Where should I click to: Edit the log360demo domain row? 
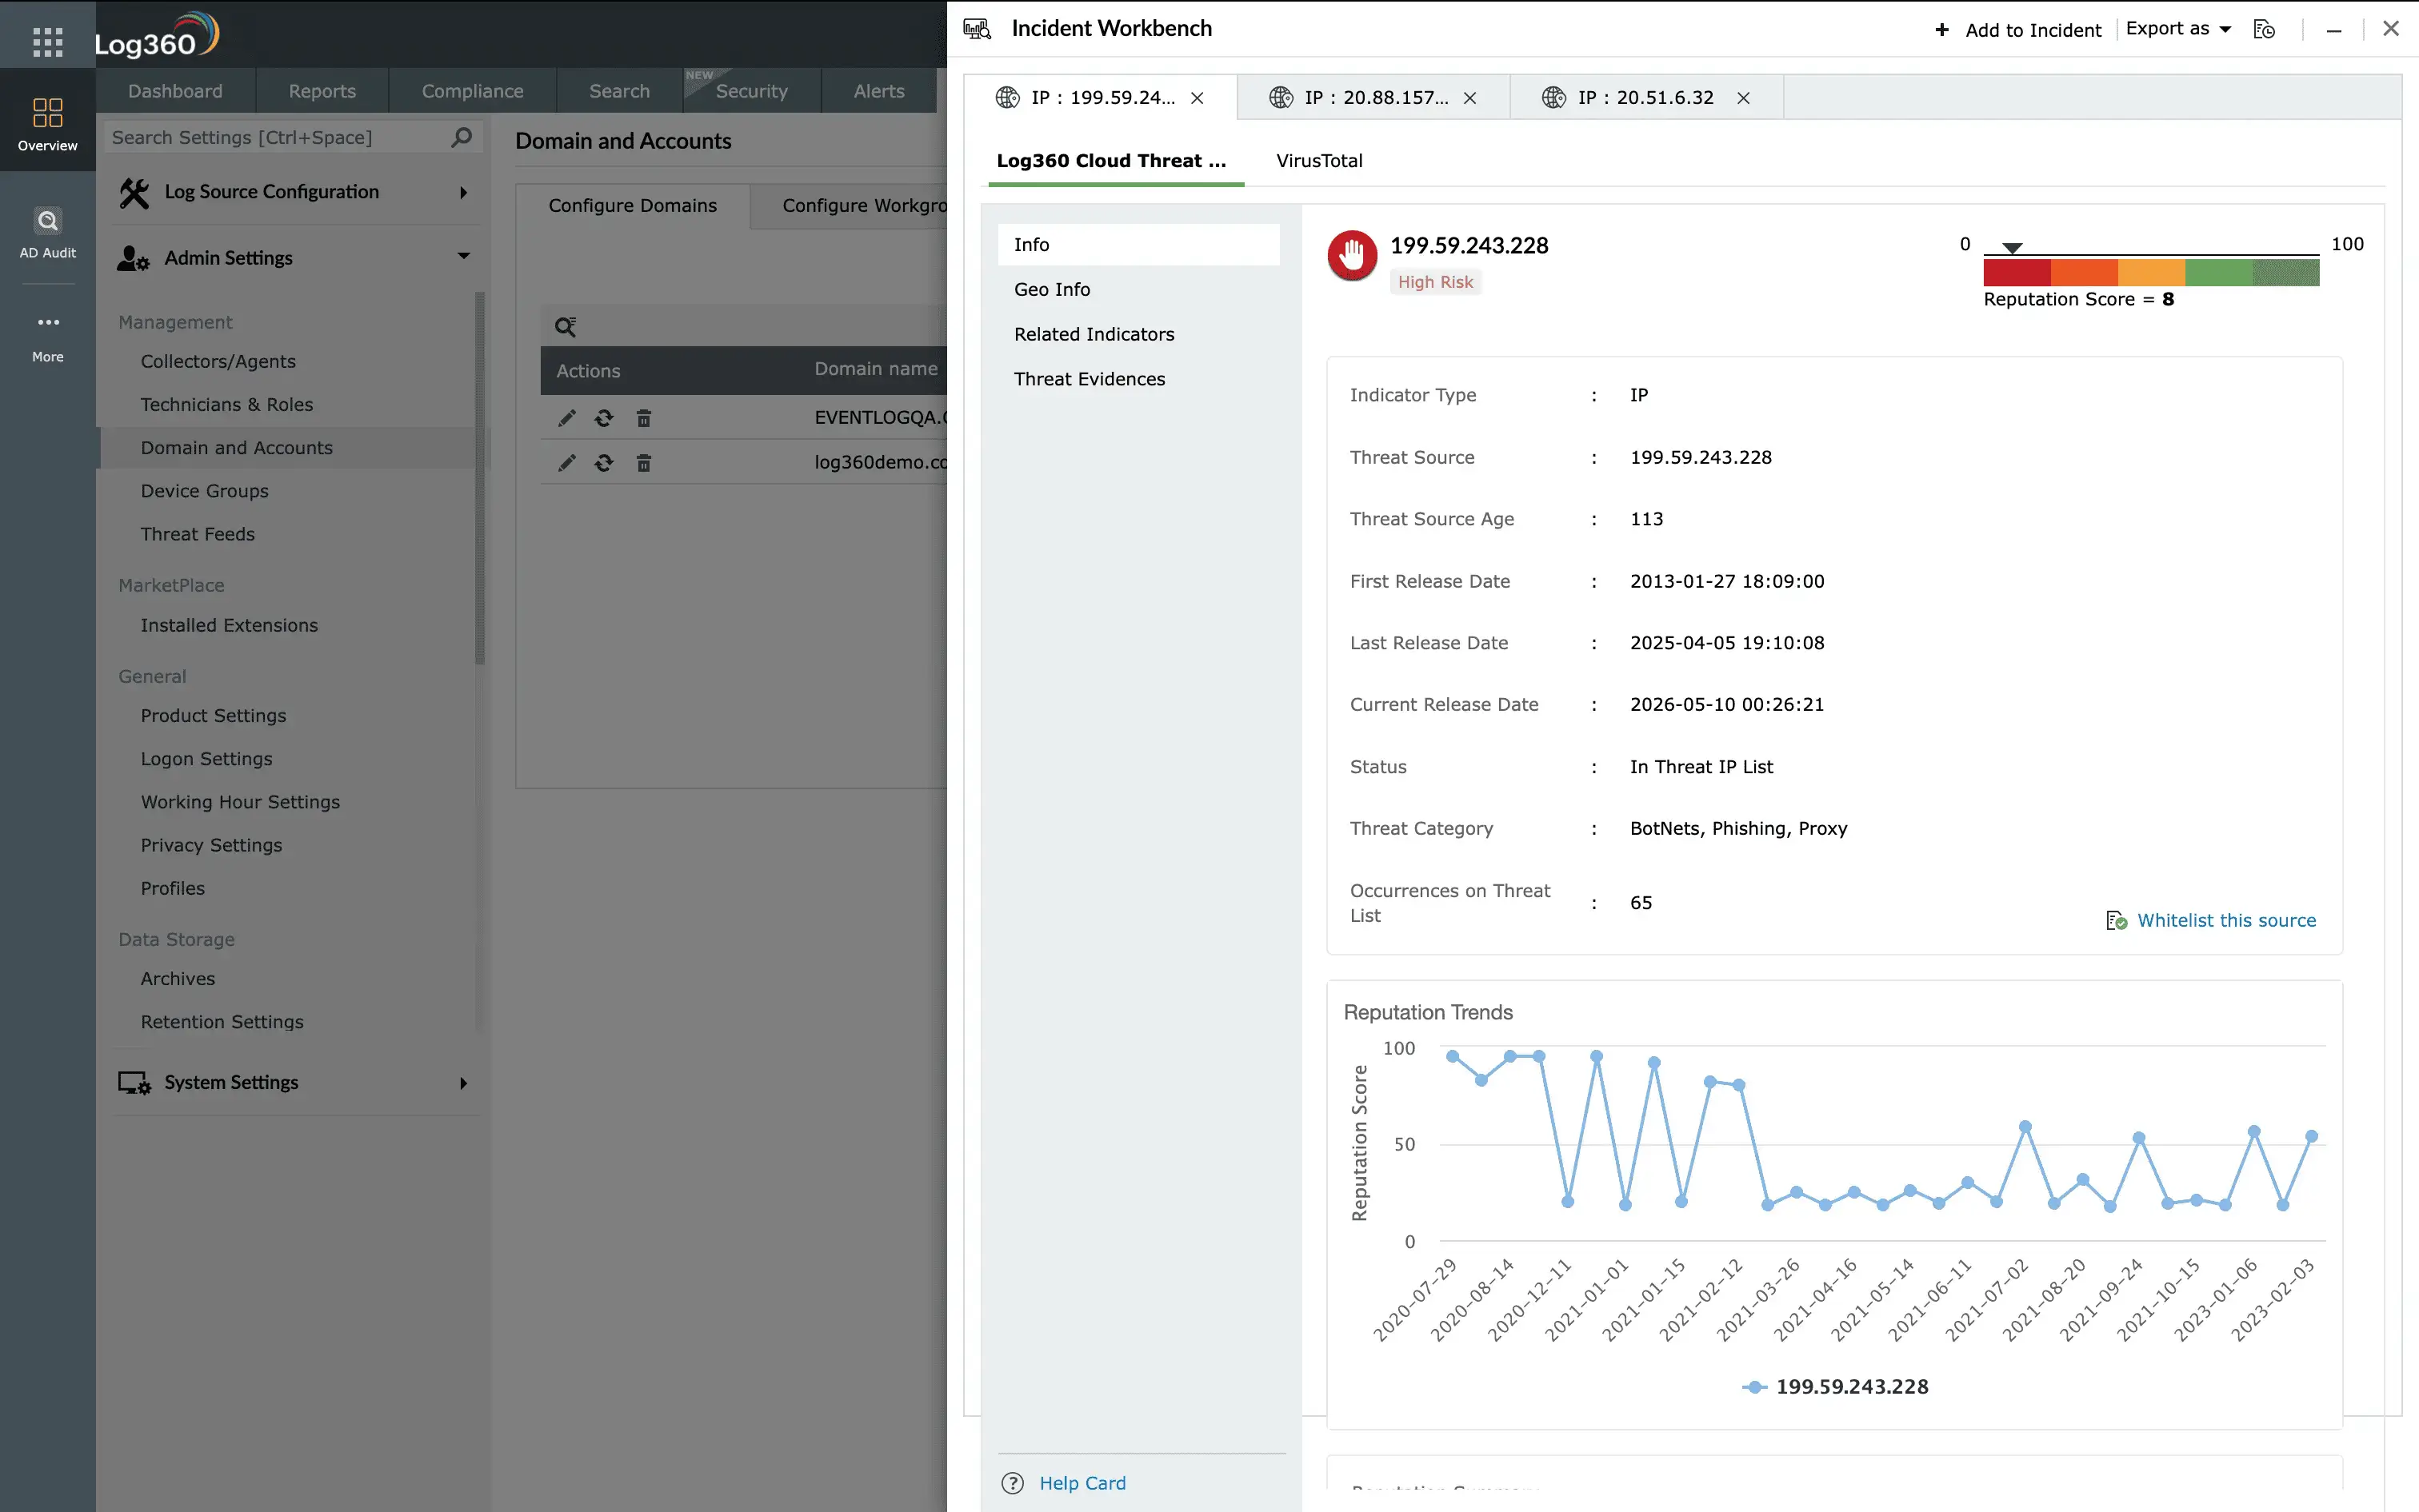coord(566,462)
